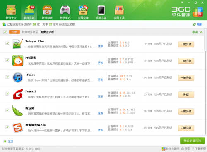Toggle the 免费正式版 group header checkbox

(x=5, y=32)
